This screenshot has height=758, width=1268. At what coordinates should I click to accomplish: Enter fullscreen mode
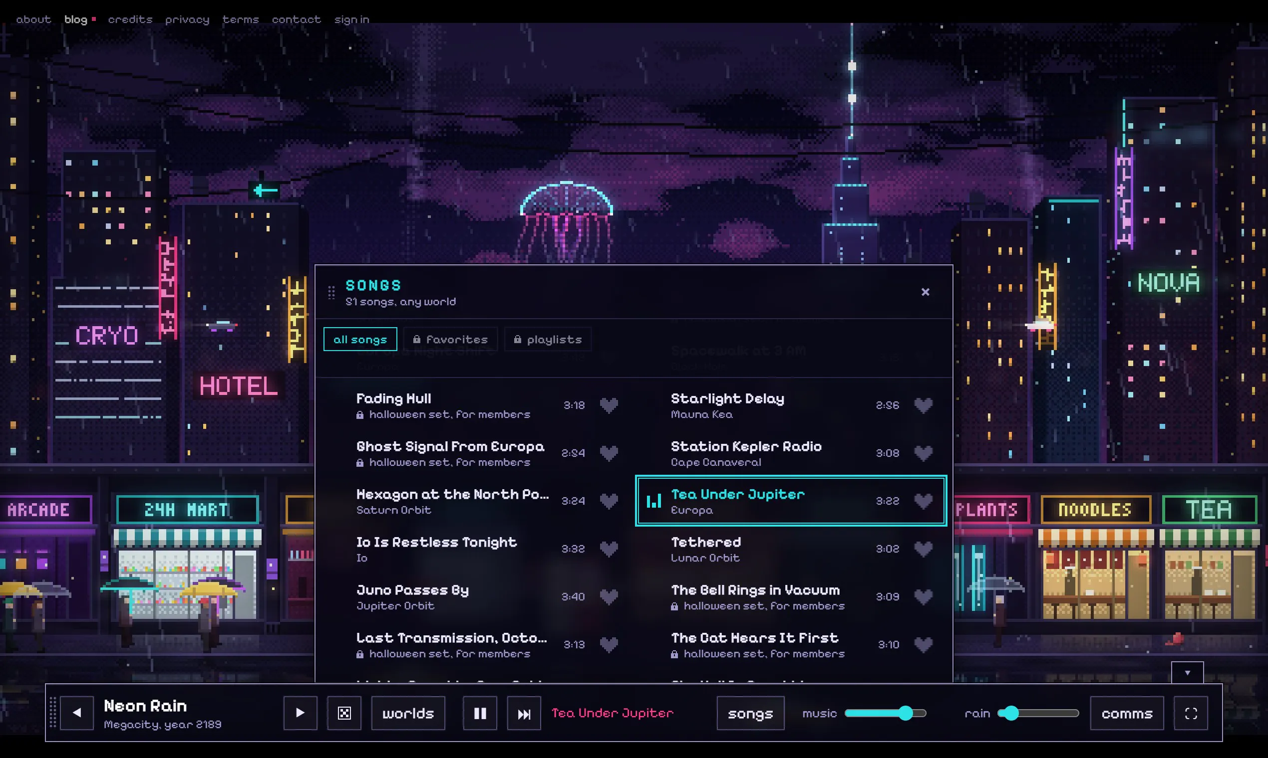[1191, 713]
